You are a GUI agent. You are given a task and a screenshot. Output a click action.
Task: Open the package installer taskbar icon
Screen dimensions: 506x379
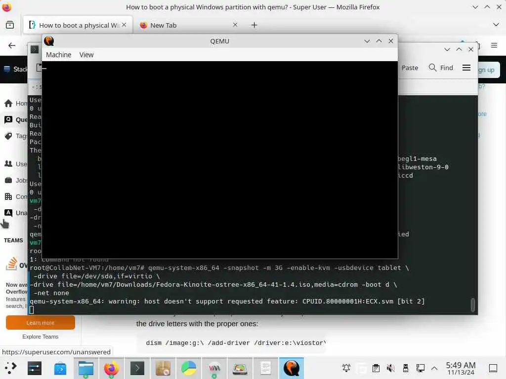[163, 368]
